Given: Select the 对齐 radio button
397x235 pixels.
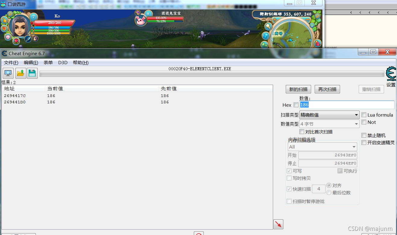Looking at the screenshot, I should [x=329, y=185].
